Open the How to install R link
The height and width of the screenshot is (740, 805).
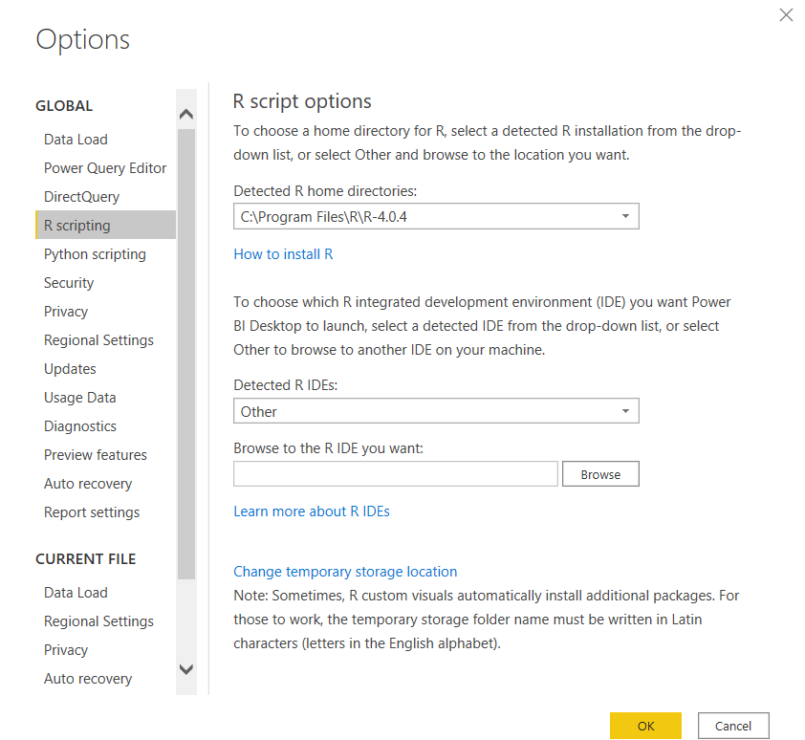[x=283, y=254]
